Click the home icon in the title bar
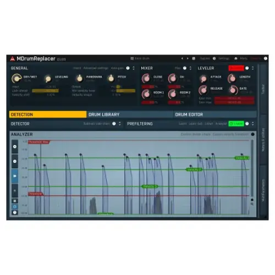The image size is (275, 275). tap(236, 58)
